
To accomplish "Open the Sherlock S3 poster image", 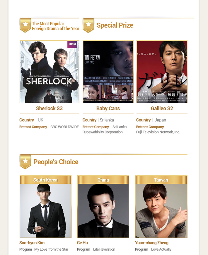I will [49, 72].
